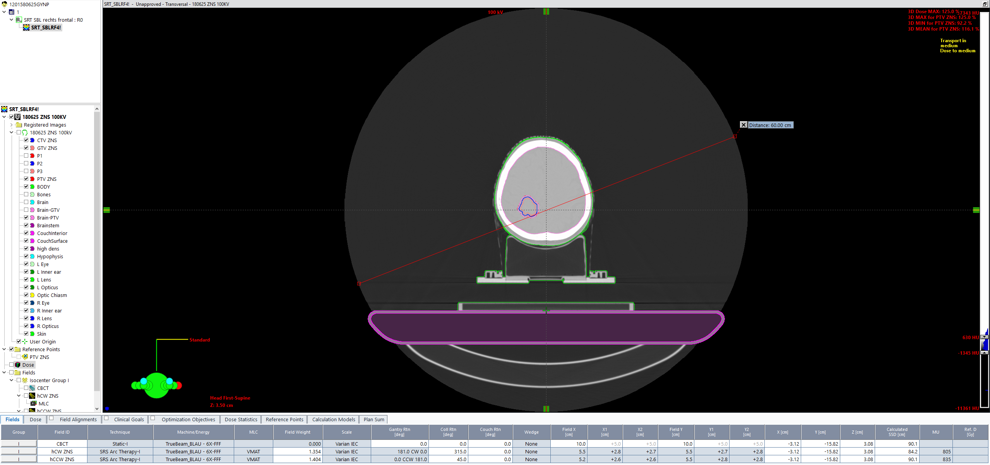Toggle the Skin structure checkbox

click(26, 334)
